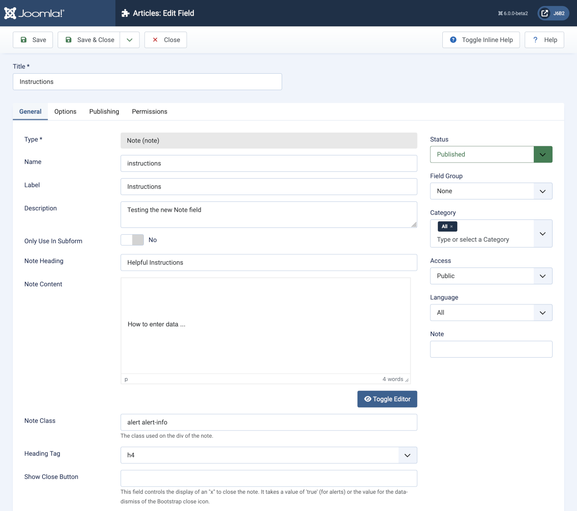Screen dimensions: 577x511
Task: Click the Save button with disk icon
Action: click(33, 40)
